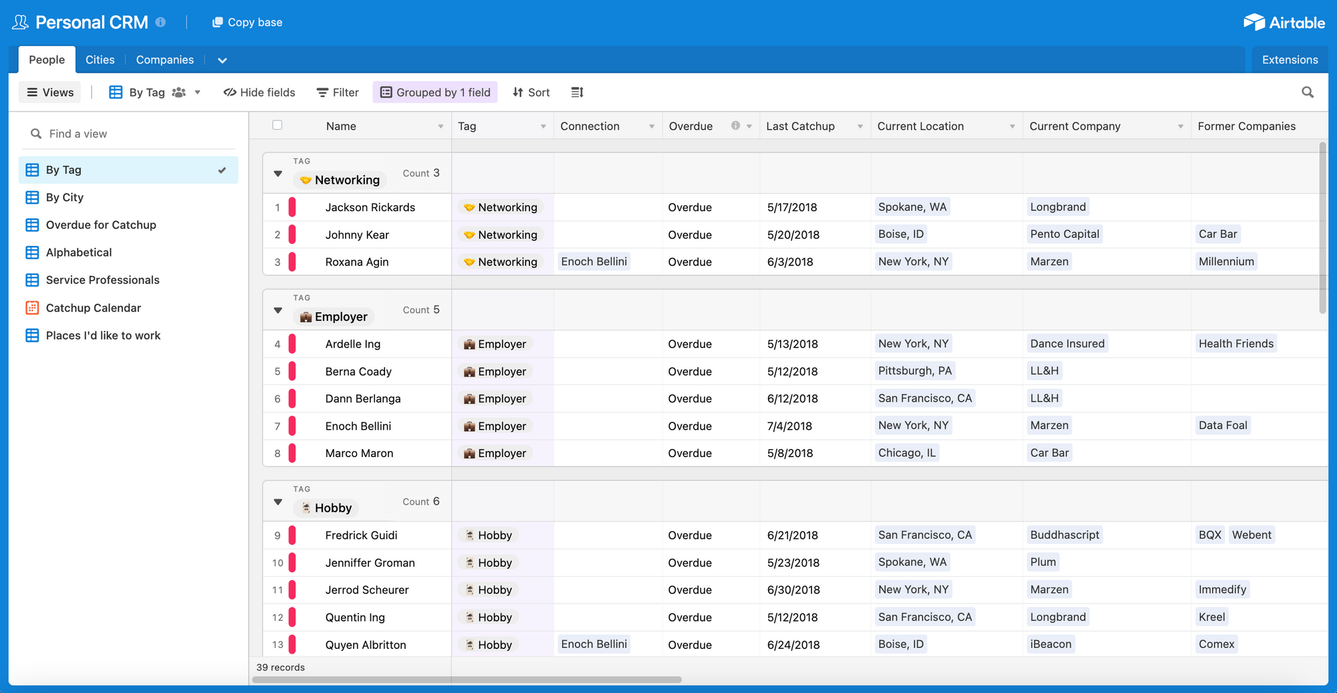Click the search magnifier icon in toolbar
Screen dimensions: 1337x693
pyautogui.click(x=1308, y=92)
